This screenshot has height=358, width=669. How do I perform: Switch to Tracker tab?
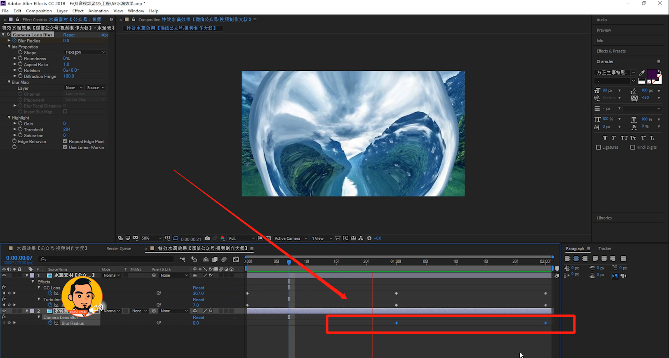point(605,248)
